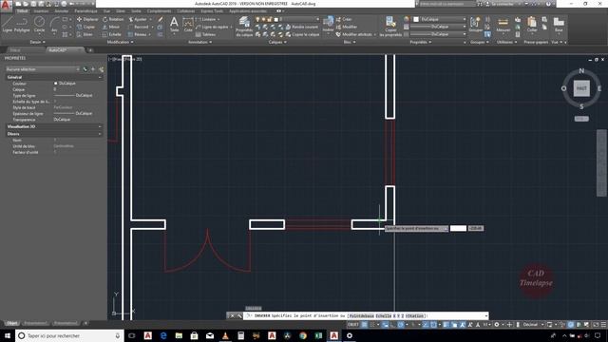Click the Mesurer utility tool
Image resolution: width=608 pixels, height=342 pixels.
[503, 25]
